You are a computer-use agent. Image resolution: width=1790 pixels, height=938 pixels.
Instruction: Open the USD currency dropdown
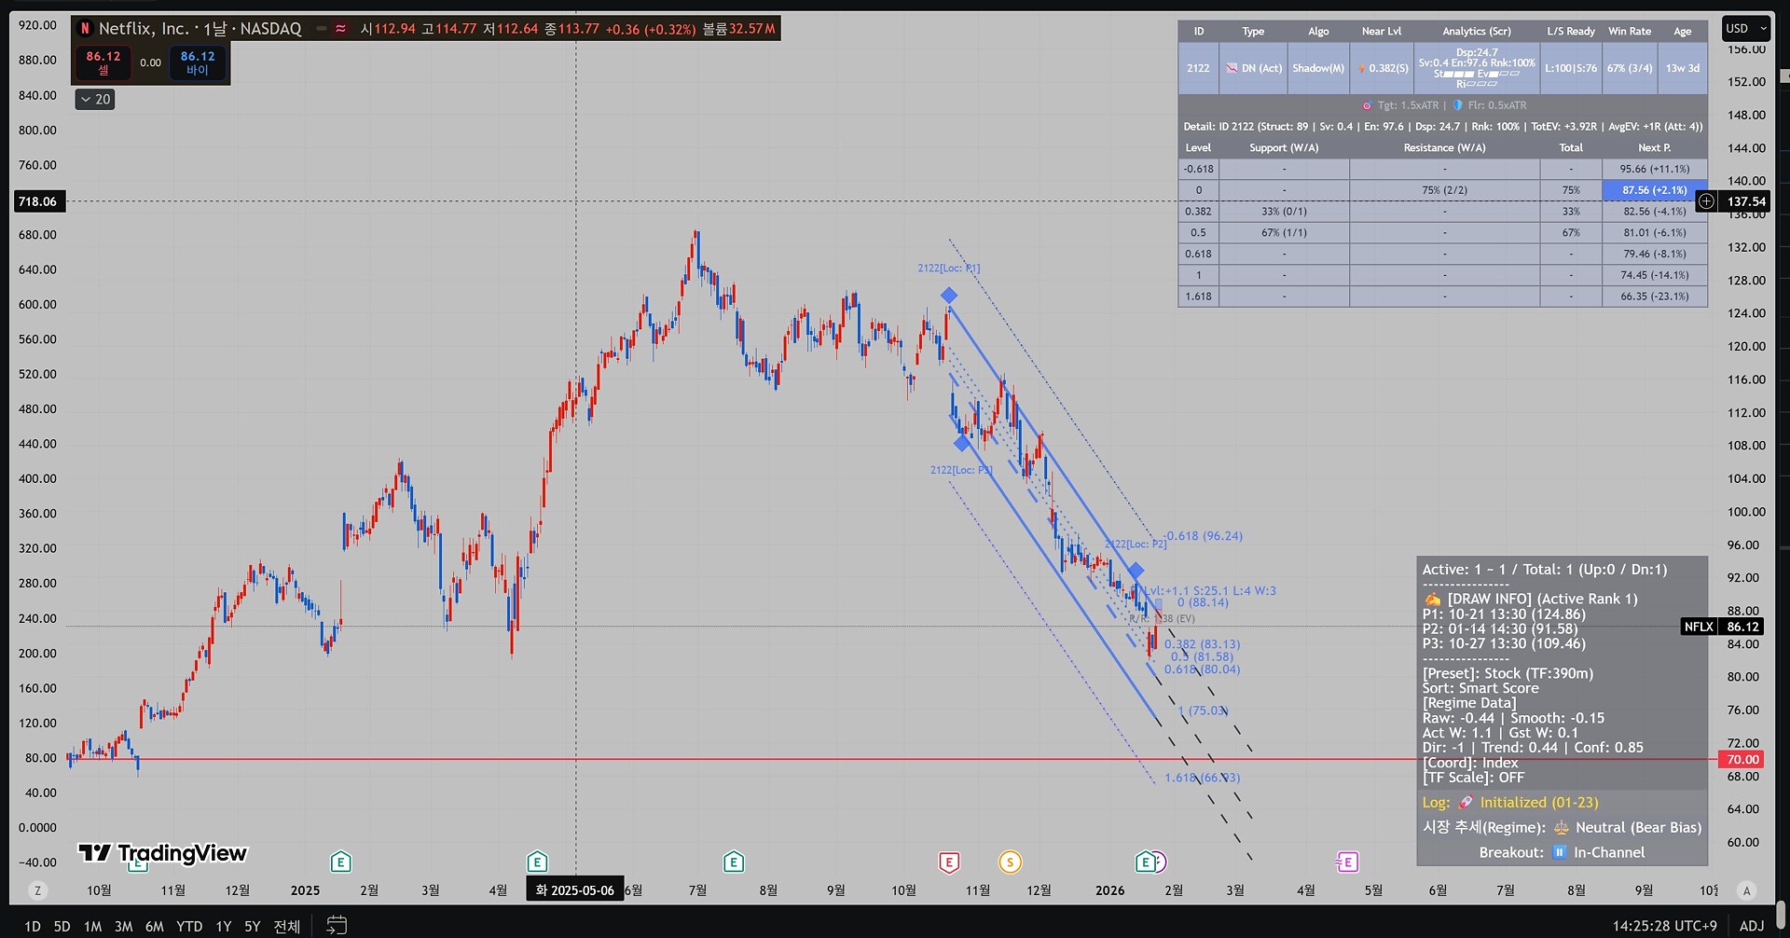[x=1745, y=29]
